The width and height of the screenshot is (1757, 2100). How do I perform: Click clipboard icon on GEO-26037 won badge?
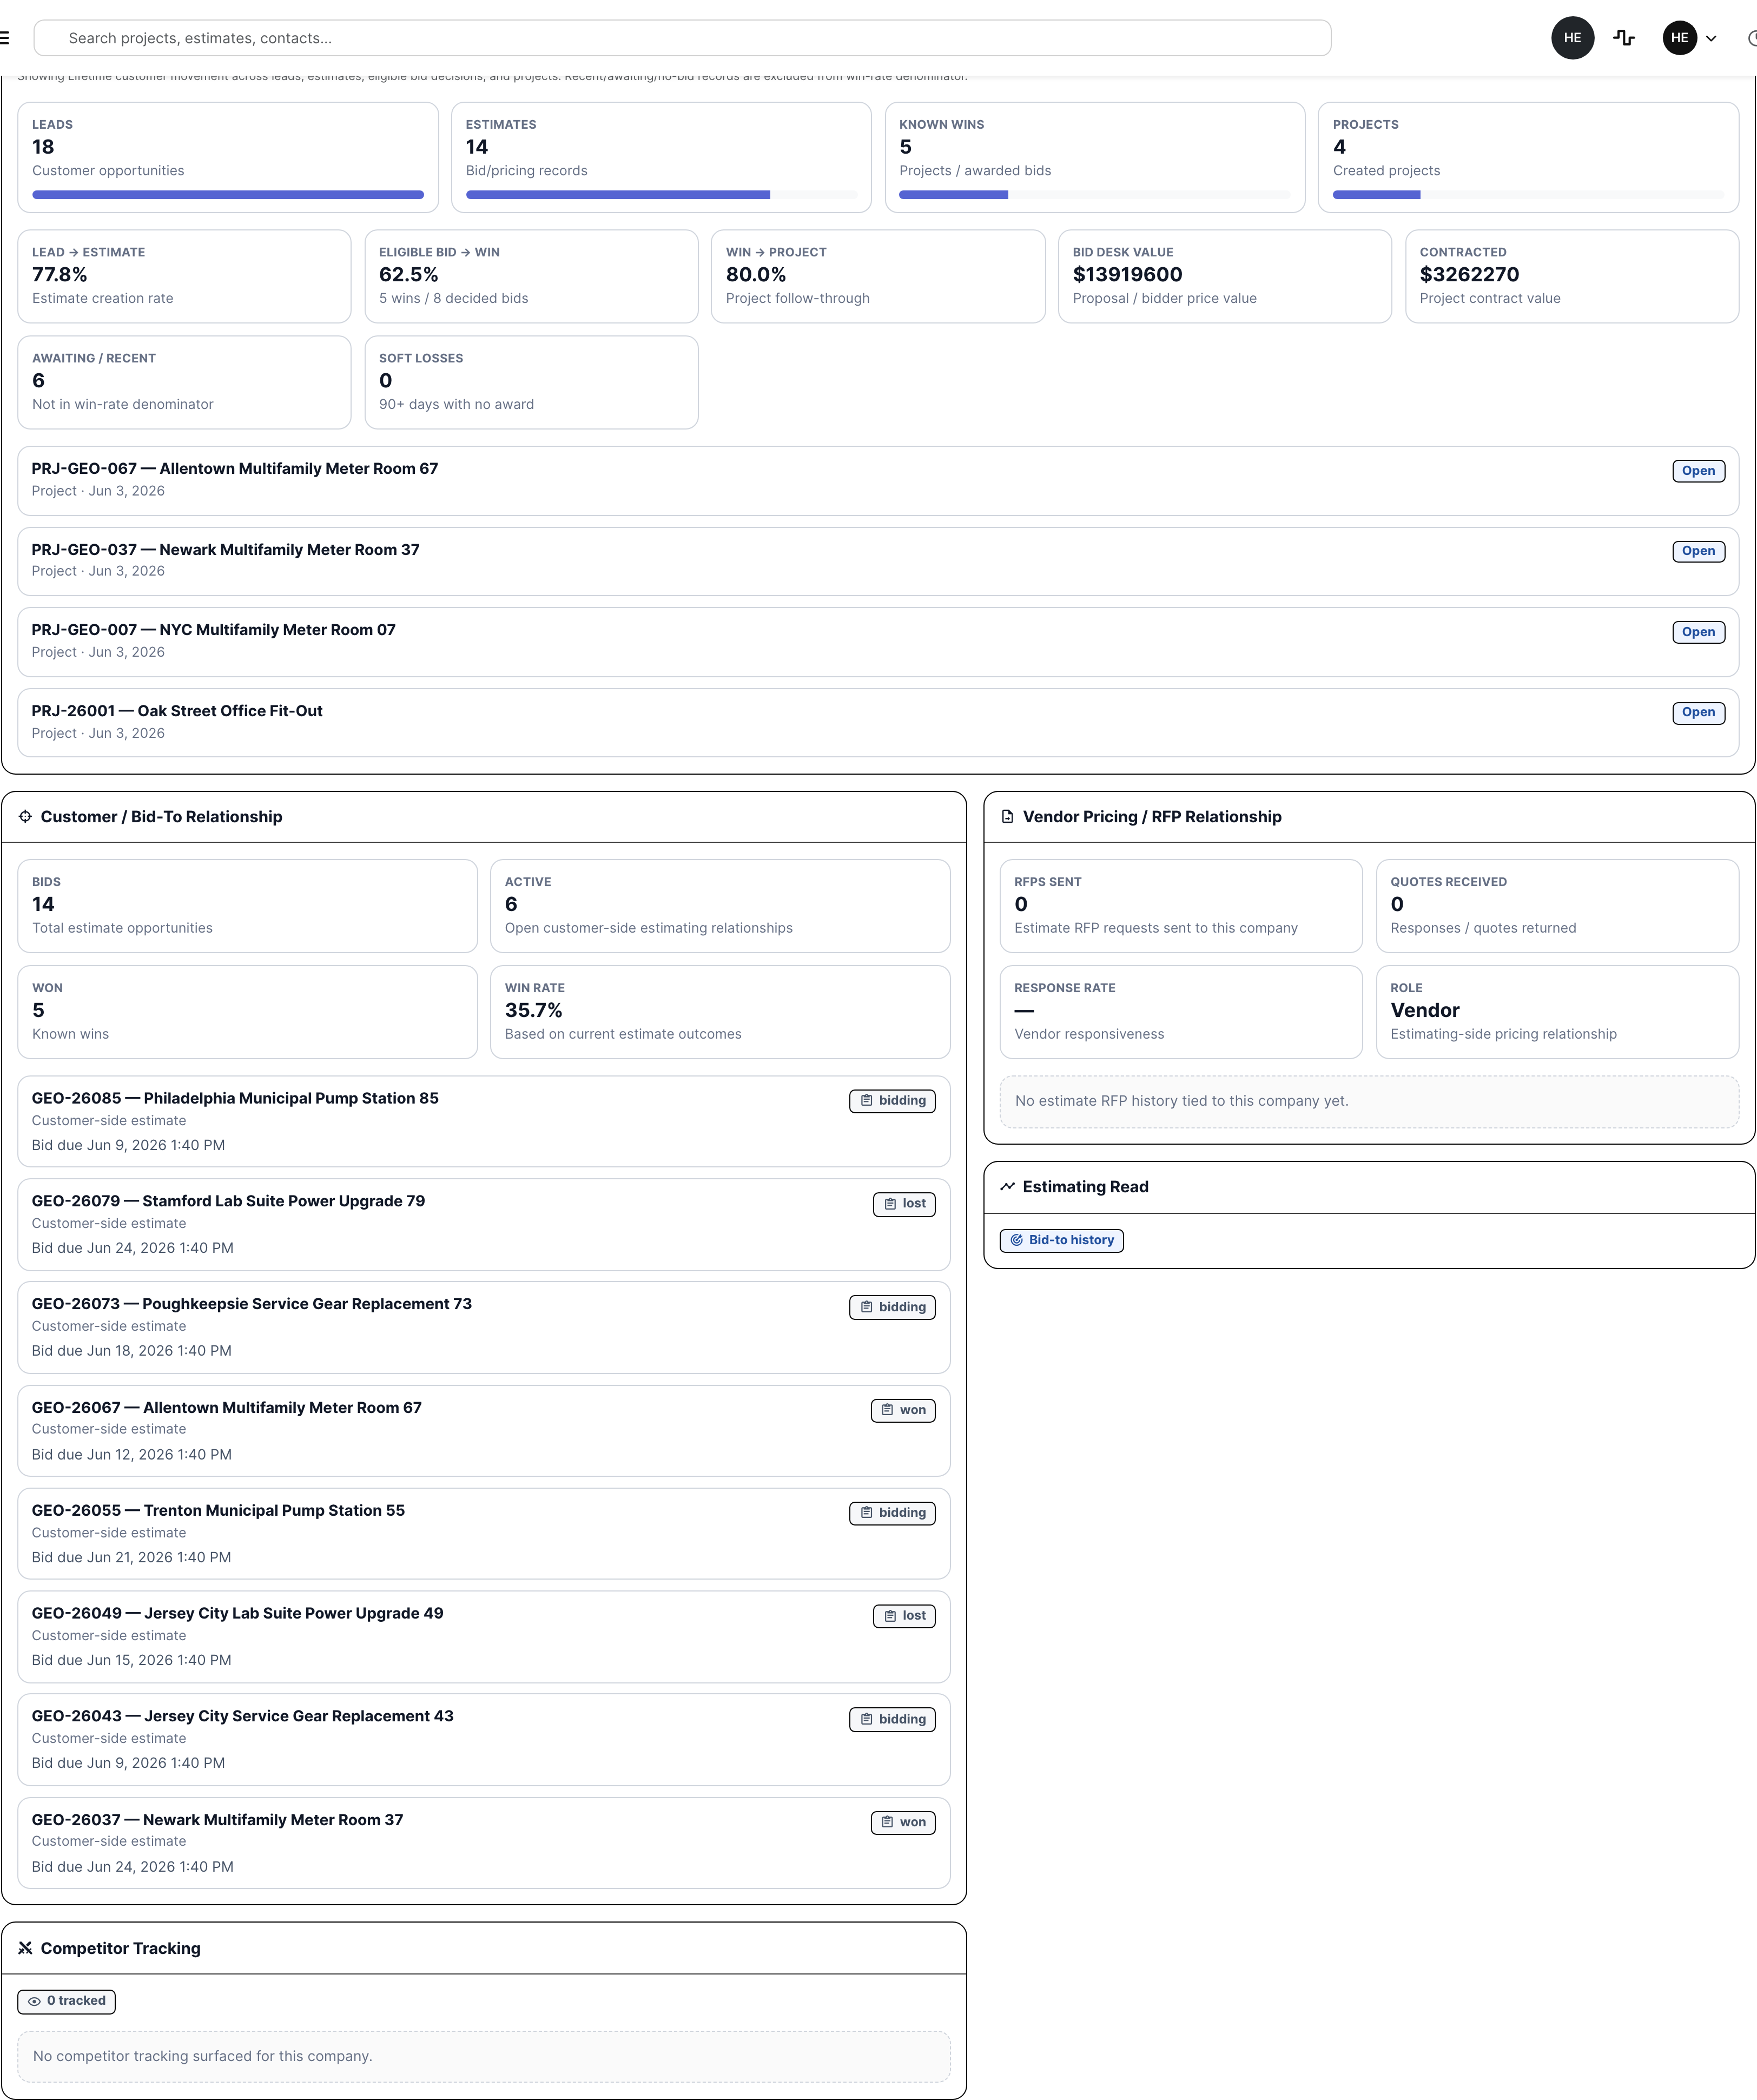click(887, 1822)
